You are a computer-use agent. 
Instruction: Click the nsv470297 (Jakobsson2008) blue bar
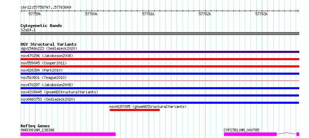point(160,88)
